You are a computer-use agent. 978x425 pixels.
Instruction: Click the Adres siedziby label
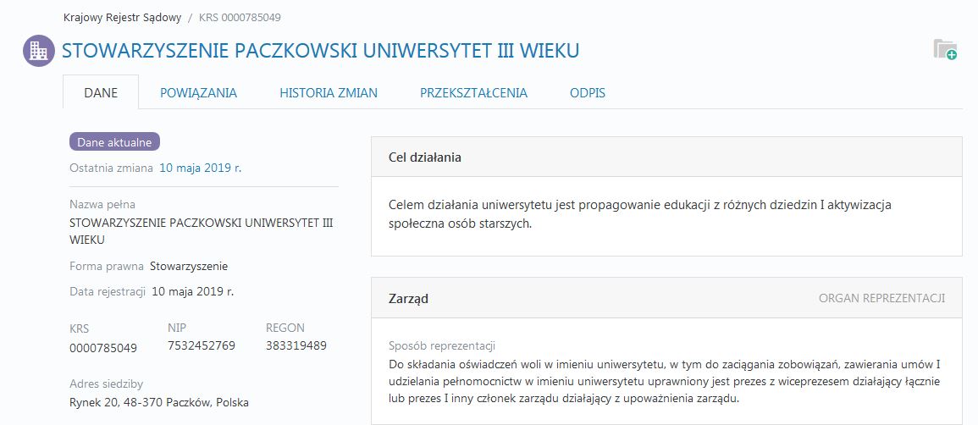click(x=106, y=384)
